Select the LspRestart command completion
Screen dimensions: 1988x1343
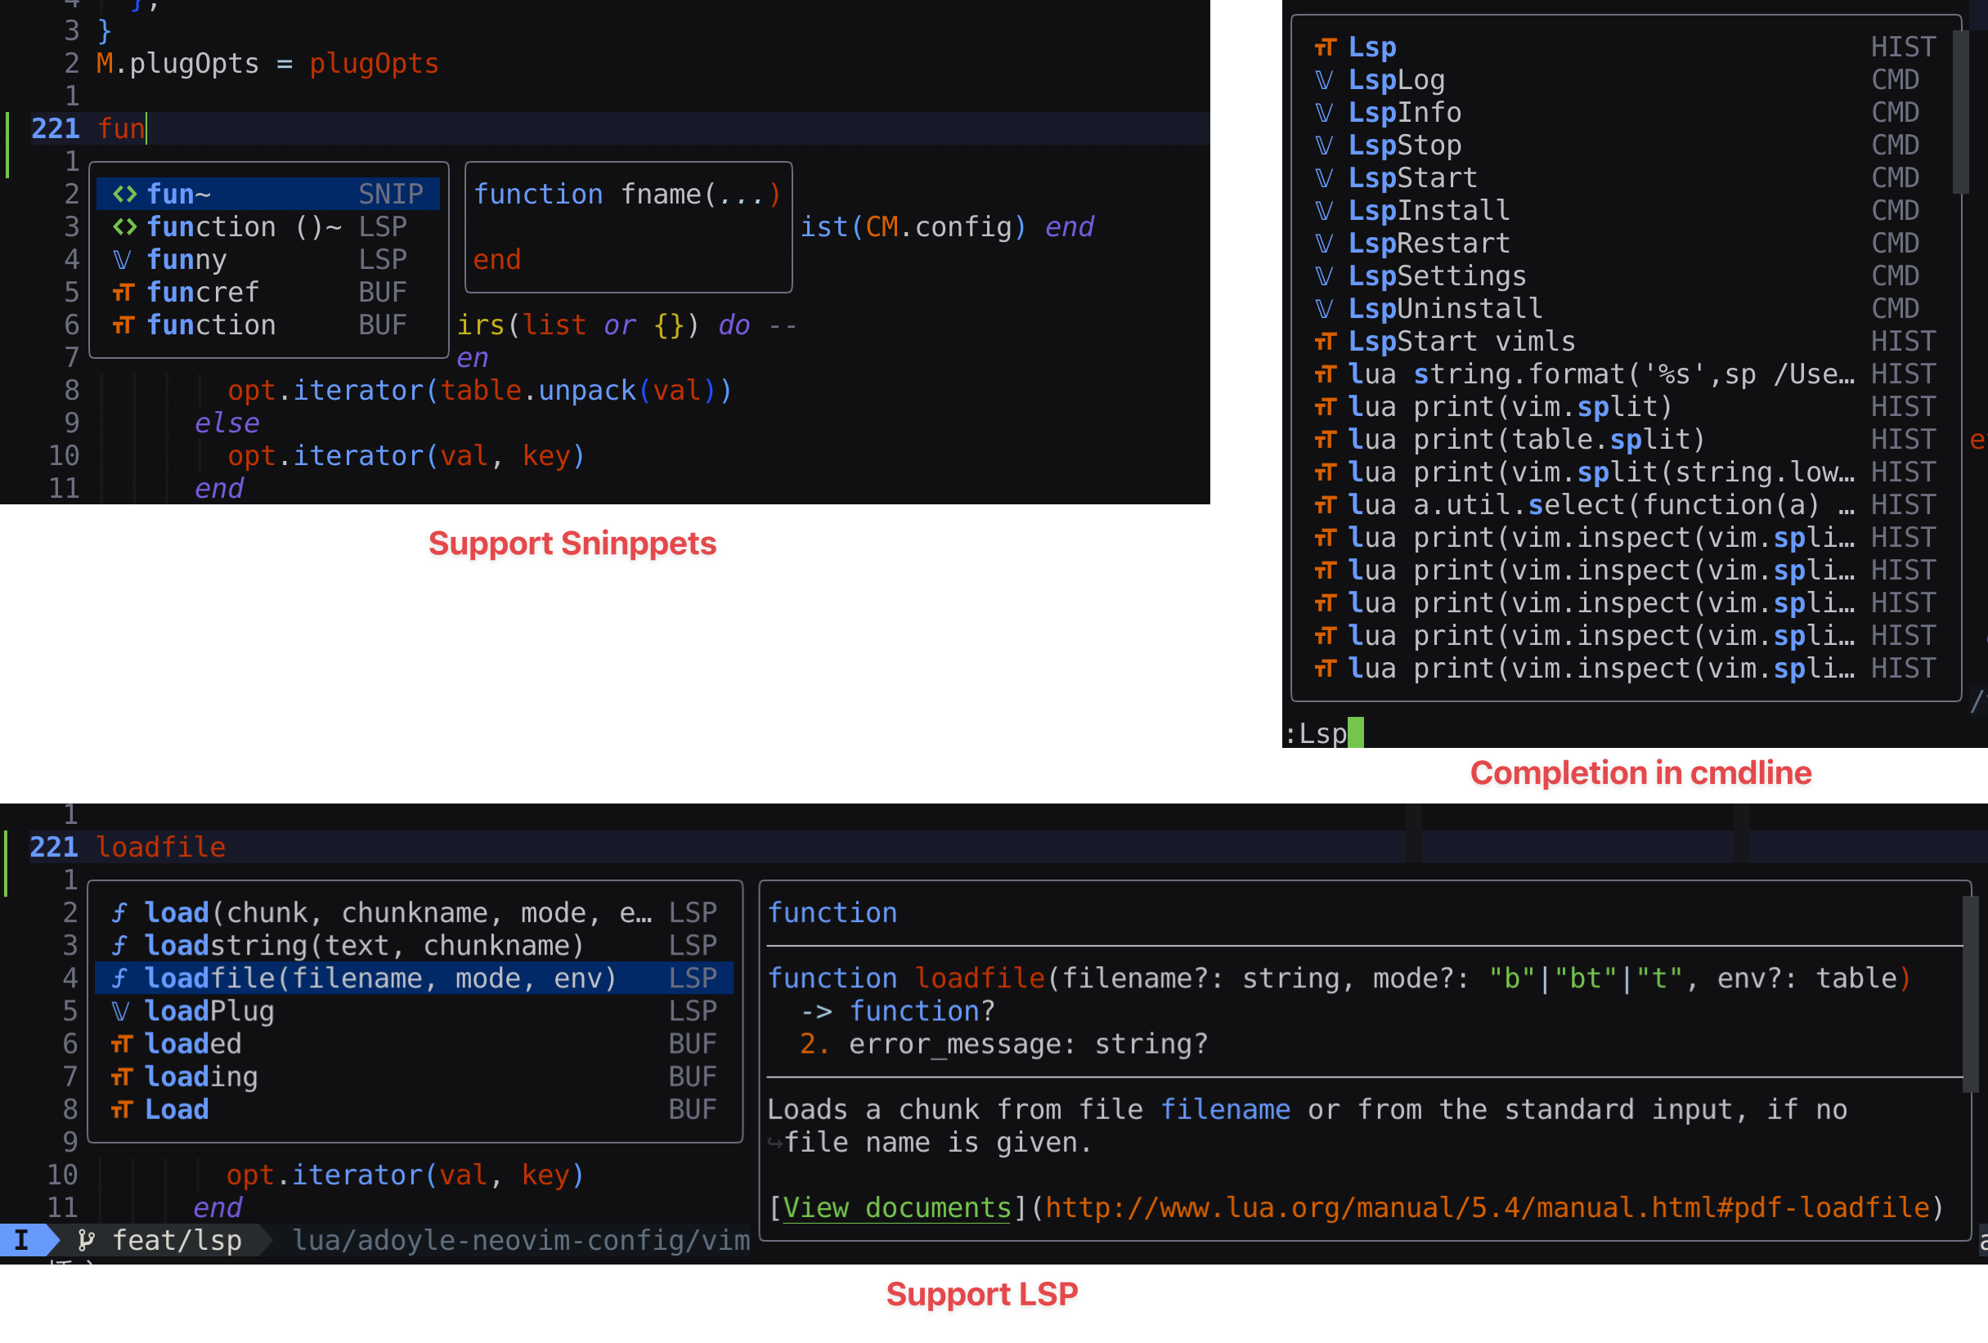tap(1429, 244)
